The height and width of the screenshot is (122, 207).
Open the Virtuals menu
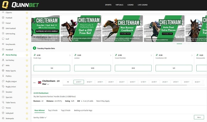pyautogui.click(x=119, y=5)
